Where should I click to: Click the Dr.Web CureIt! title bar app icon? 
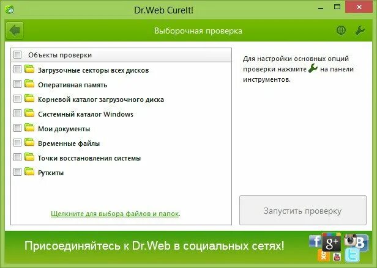pyautogui.click(x=9, y=10)
